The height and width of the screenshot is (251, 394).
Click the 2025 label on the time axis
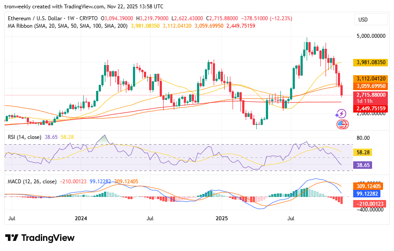click(222, 218)
